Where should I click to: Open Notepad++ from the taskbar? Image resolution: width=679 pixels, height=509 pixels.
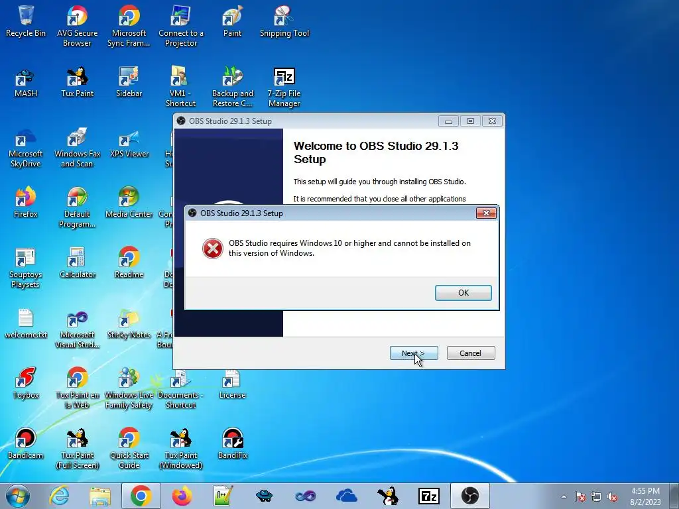point(223,496)
